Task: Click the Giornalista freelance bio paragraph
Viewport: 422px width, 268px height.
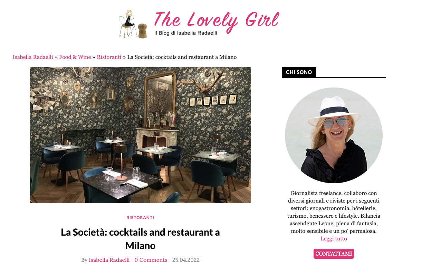Action: tap(334, 212)
